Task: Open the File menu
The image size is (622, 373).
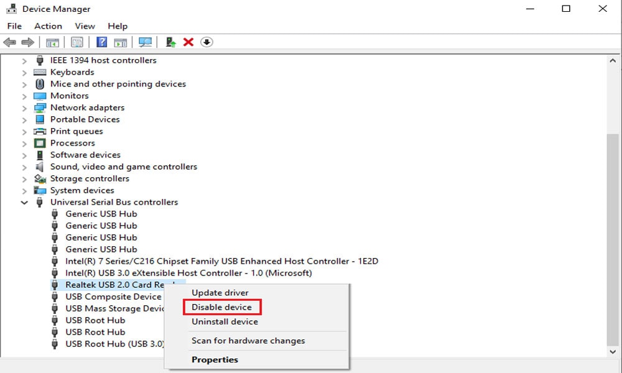Action: tap(15, 25)
